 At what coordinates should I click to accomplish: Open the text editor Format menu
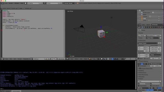19,59
